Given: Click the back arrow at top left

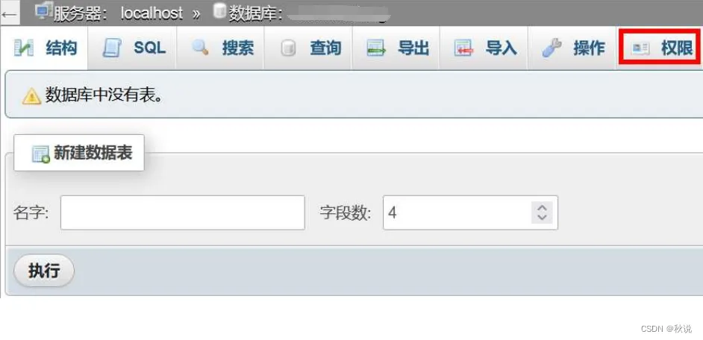Looking at the screenshot, I should point(9,13).
